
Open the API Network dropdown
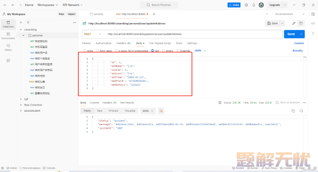coord(72,5)
